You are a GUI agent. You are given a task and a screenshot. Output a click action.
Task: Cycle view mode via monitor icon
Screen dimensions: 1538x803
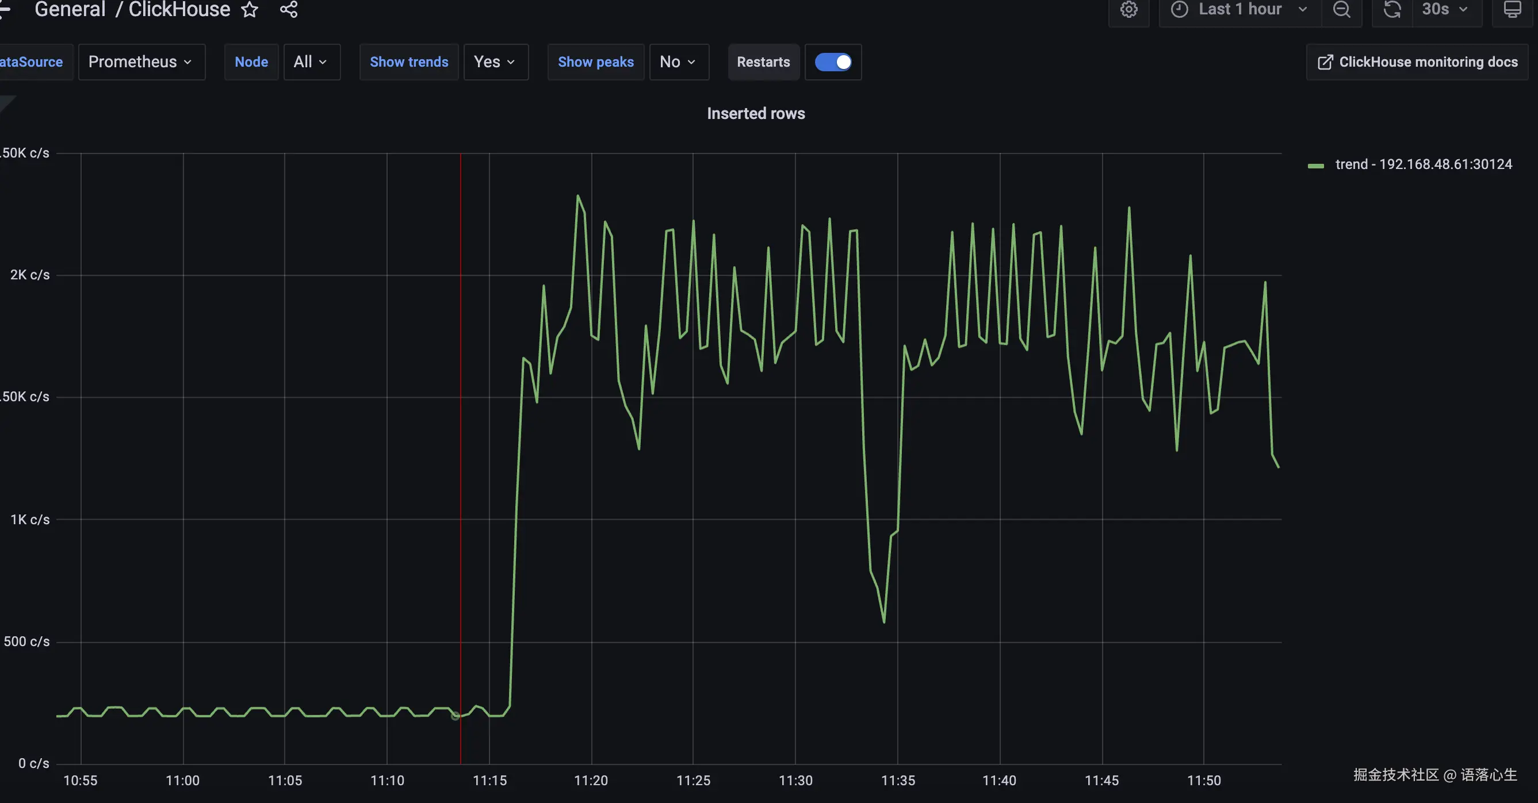pos(1512,10)
